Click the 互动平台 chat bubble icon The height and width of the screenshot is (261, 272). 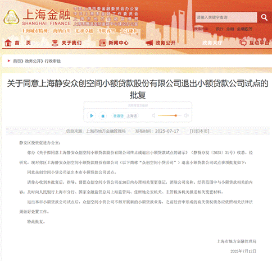point(243,43)
